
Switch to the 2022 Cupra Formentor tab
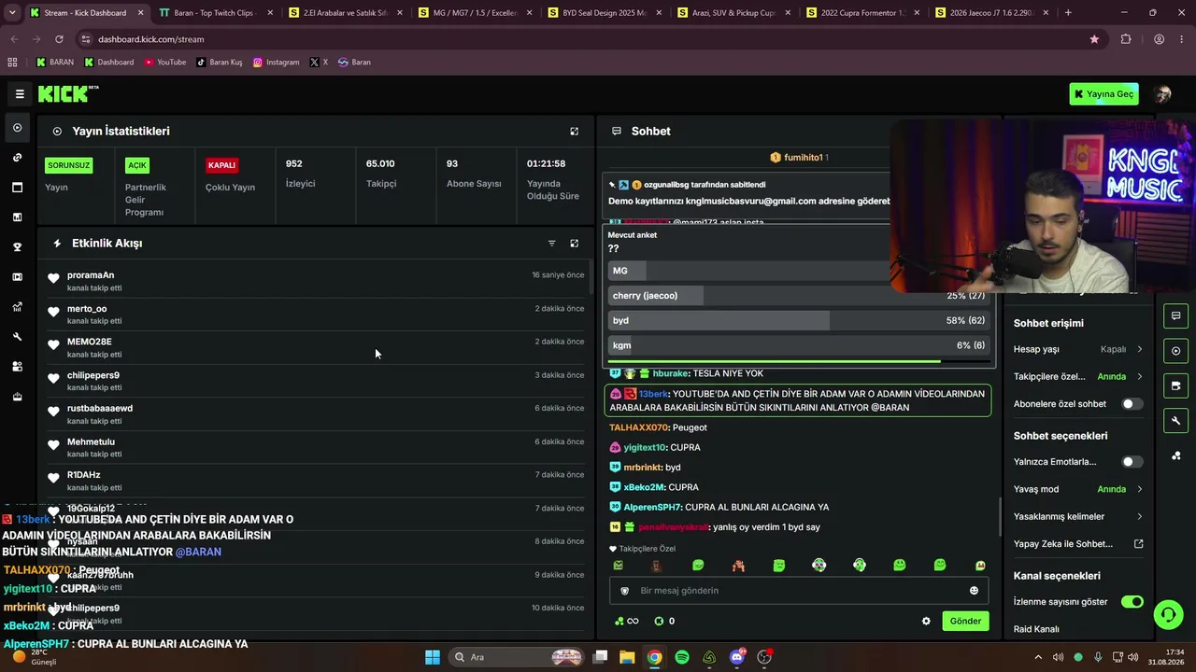[864, 13]
